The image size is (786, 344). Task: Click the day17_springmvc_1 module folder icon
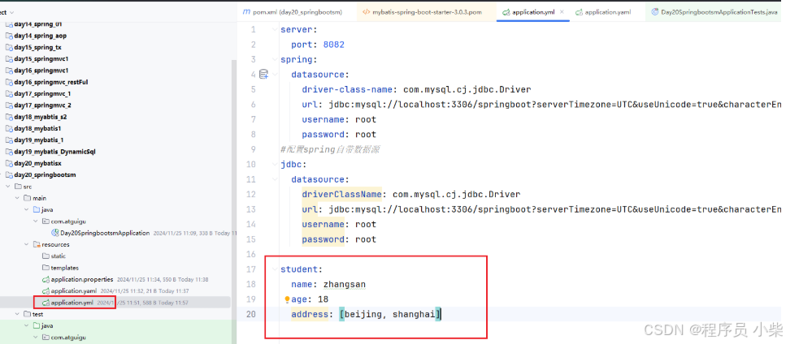[8, 93]
